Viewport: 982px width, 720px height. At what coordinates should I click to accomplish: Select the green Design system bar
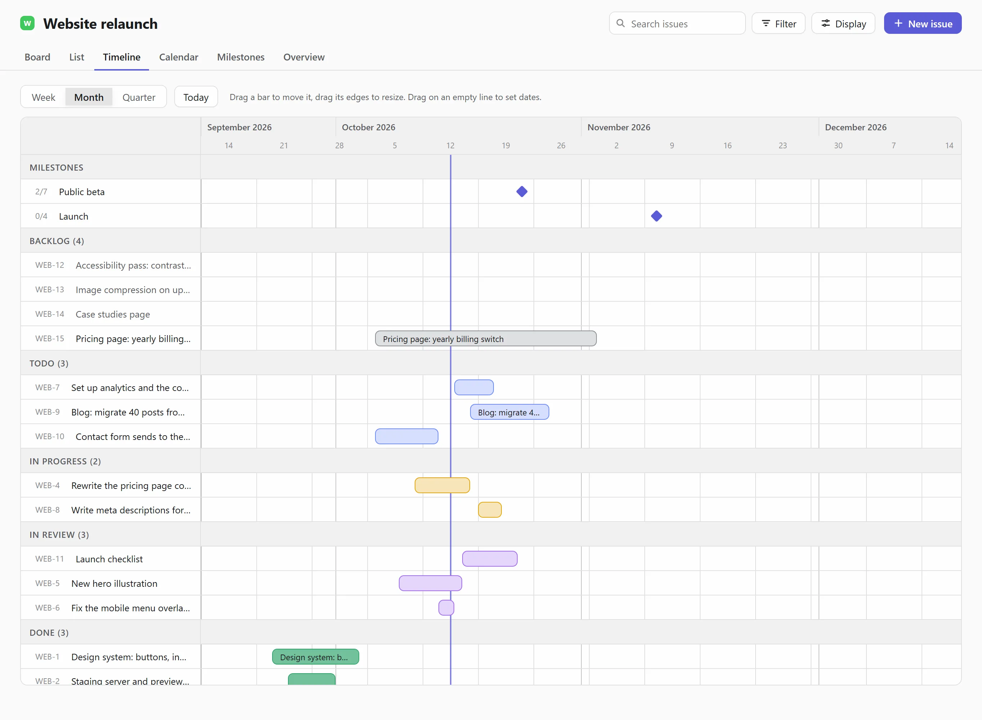(x=315, y=657)
